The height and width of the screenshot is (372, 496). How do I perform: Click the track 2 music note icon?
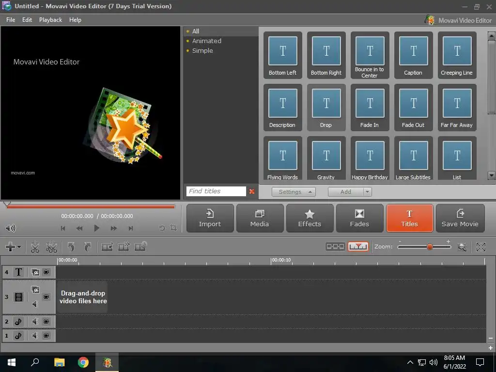coord(18,322)
